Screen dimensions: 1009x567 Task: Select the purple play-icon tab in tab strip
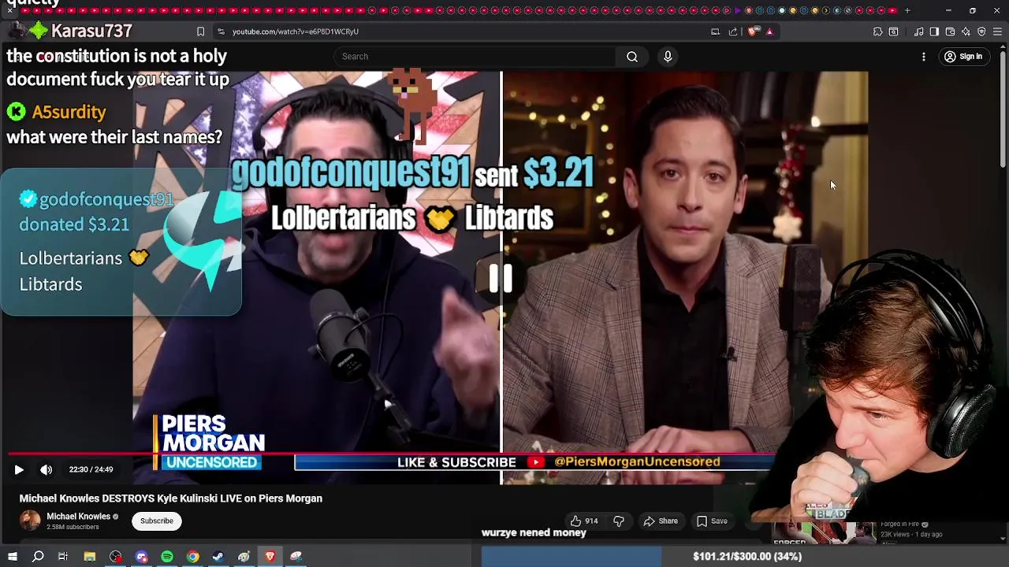click(738, 10)
